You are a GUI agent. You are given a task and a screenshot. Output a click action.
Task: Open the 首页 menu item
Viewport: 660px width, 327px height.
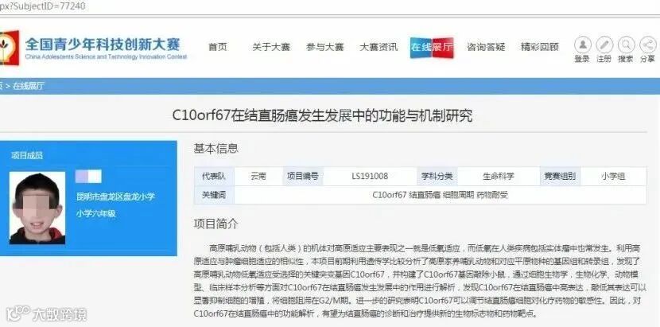(x=218, y=47)
